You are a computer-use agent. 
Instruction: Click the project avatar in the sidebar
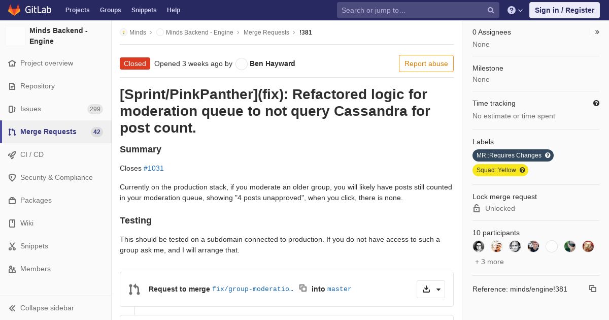pos(15,36)
